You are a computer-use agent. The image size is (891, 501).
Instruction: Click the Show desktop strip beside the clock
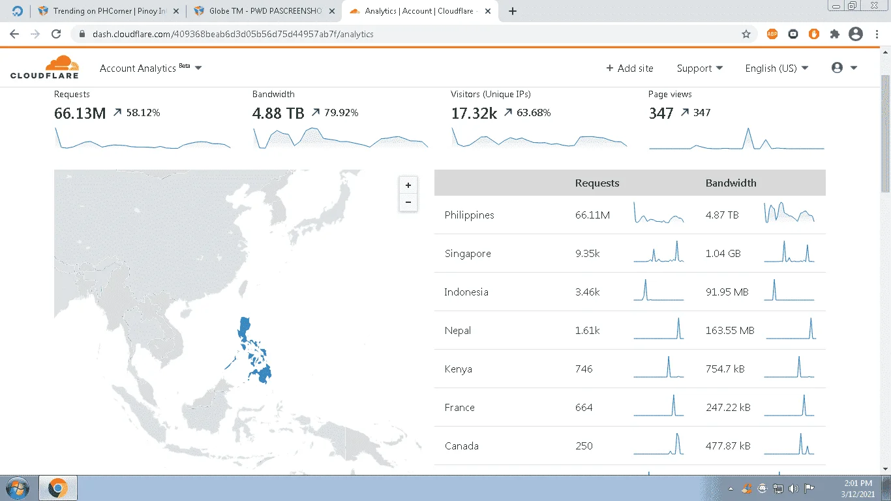pos(886,488)
